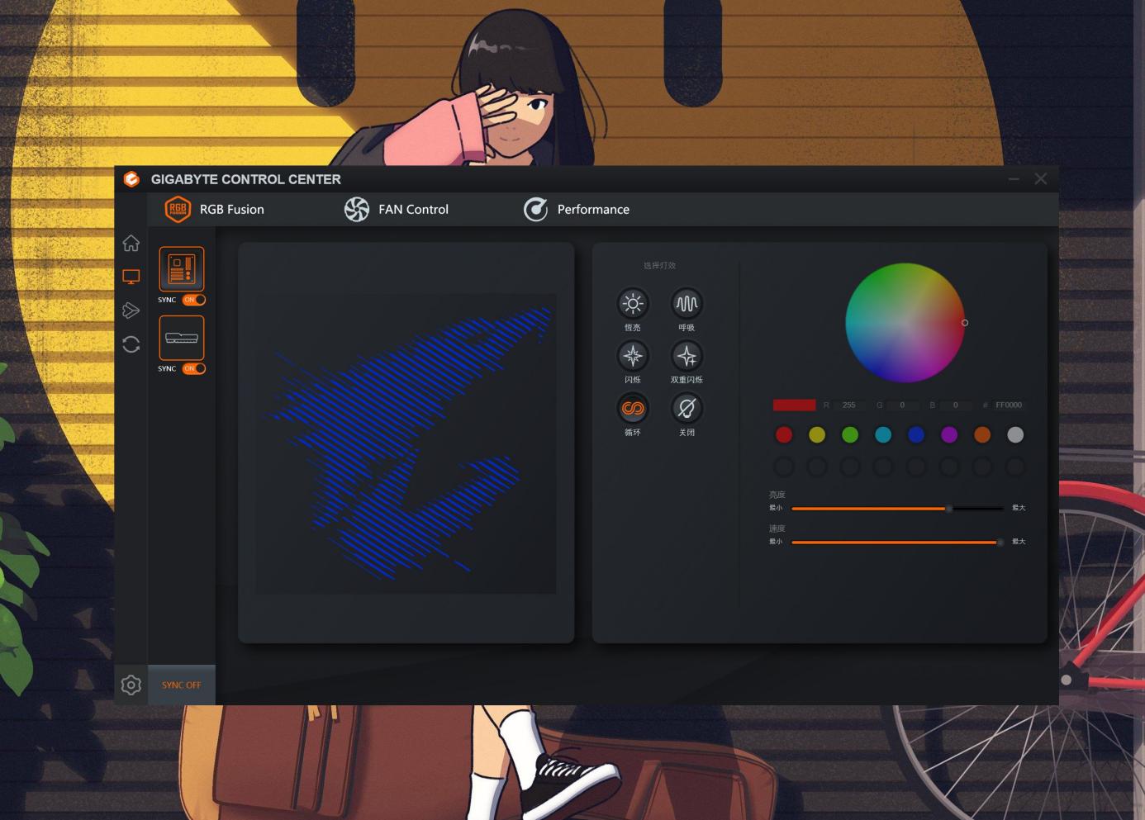Pick the yellow preset color
This screenshot has height=820, width=1145.
coord(817,434)
